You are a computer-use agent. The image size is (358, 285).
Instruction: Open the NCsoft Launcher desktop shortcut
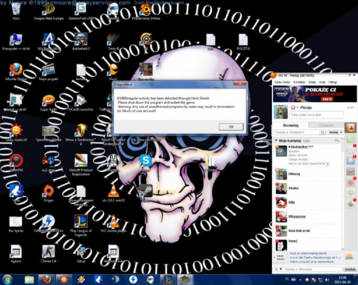pos(81,102)
